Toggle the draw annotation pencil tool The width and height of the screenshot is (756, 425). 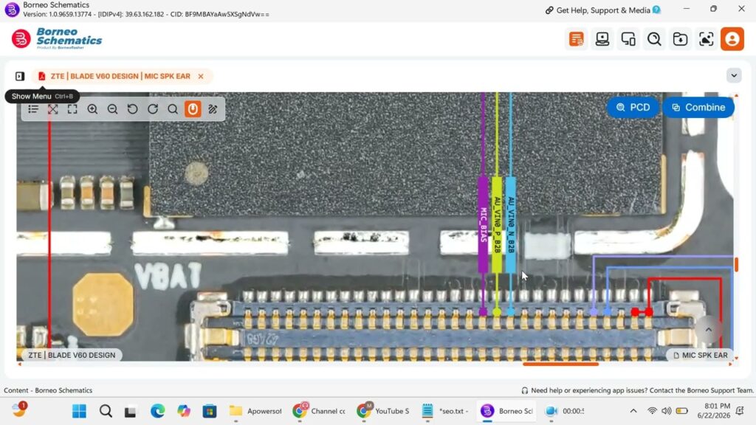pyautogui.click(x=213, y=109)
